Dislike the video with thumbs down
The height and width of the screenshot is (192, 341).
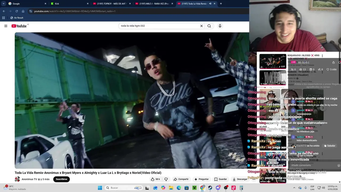tap(166, 179)
